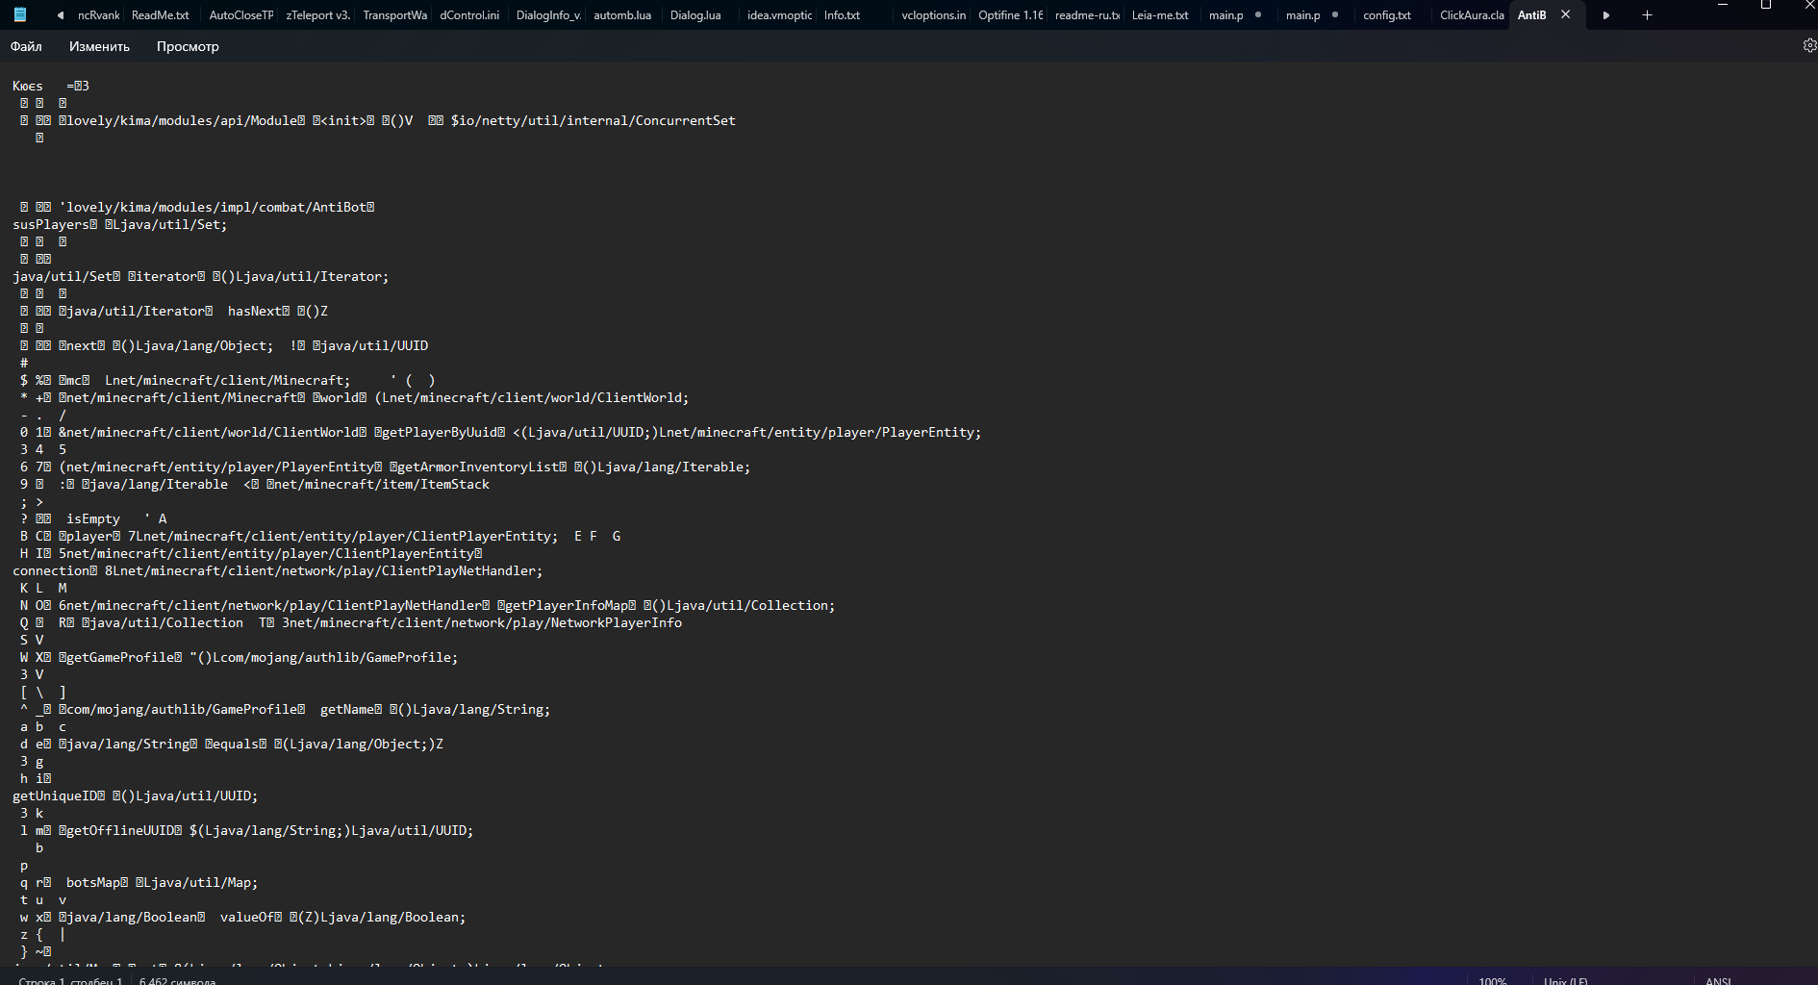The width and height of the screenshot is (1818, 985).
Task: Switch to the ClickAura.cla tab
Action: [1472, 15]
